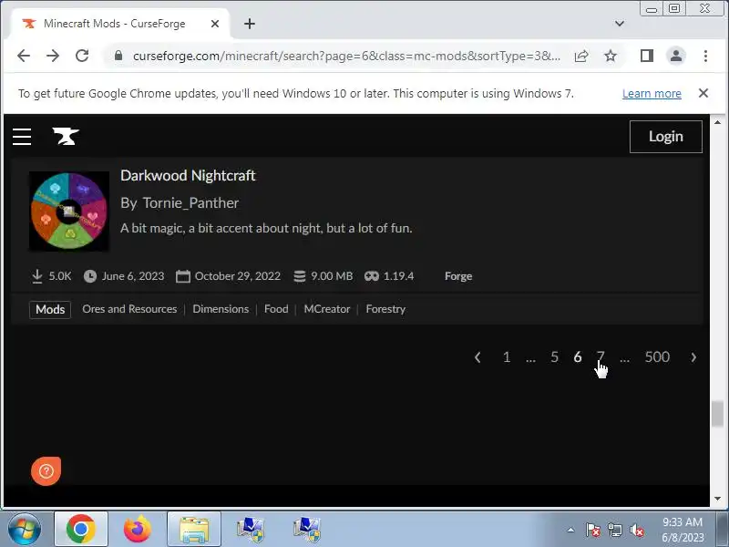Viewport: 729px width, 547px height.
Task: Click the Mods category tag
Action: (x=50, y=309)
